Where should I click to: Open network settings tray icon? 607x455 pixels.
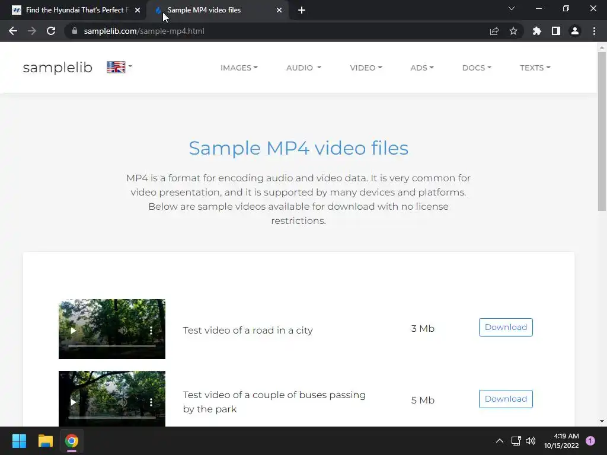pyautogui.click(x=516, y=441)
